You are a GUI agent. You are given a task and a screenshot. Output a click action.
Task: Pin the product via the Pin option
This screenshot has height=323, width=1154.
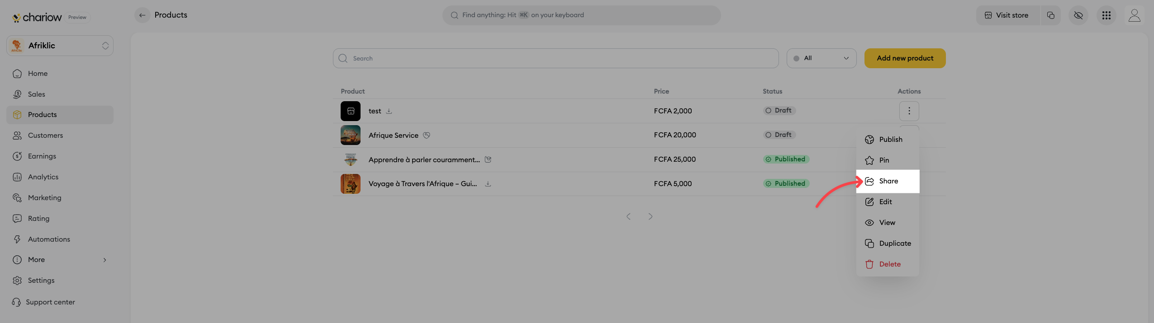pos(883,160)
